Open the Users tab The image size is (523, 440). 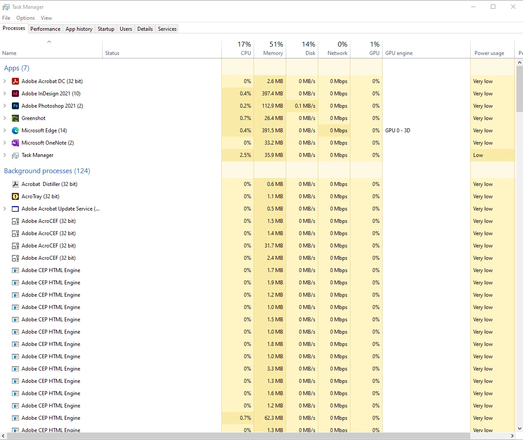pos(126,29)
